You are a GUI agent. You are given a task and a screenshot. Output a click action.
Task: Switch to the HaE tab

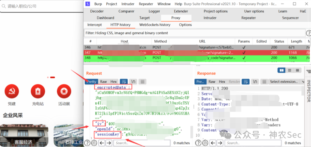point(303,11)
